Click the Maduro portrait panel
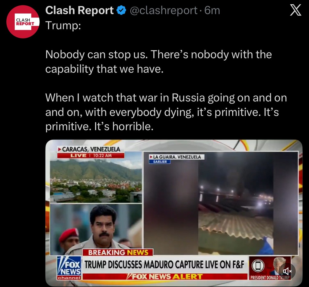This screenshot has height=287, width=309. pyautogui.click(x=96, y=229)
